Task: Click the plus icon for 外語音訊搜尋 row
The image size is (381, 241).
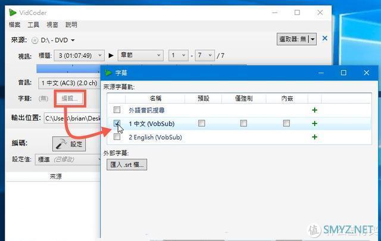Action: (315, 110)
